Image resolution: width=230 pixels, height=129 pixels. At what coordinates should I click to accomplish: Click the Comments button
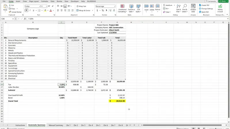coord(211,1)
